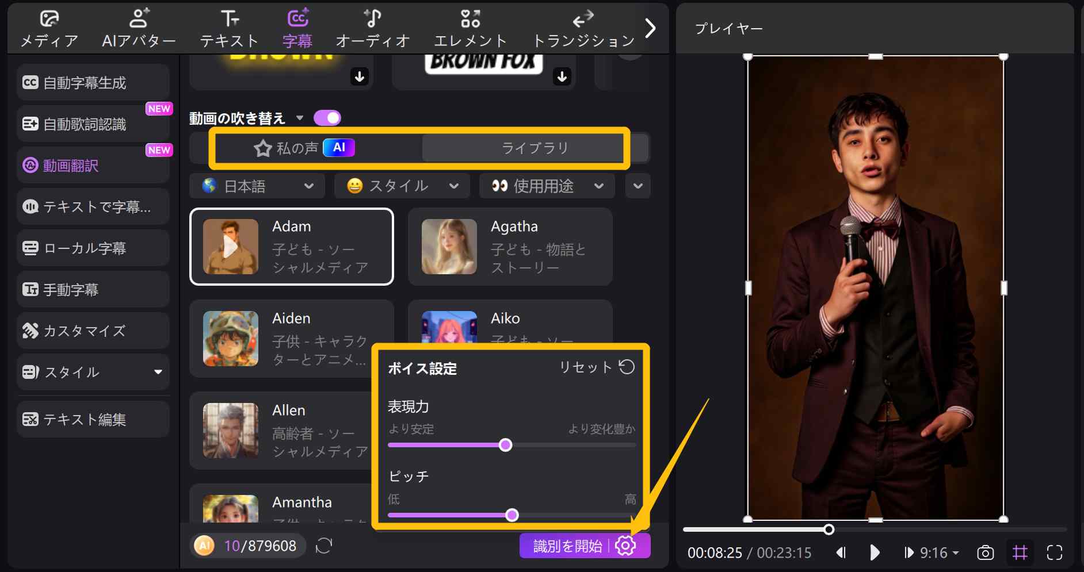Expand the スタイル filter dropdown
This screenshot has height=572, width=1084.
click(402, 186)
